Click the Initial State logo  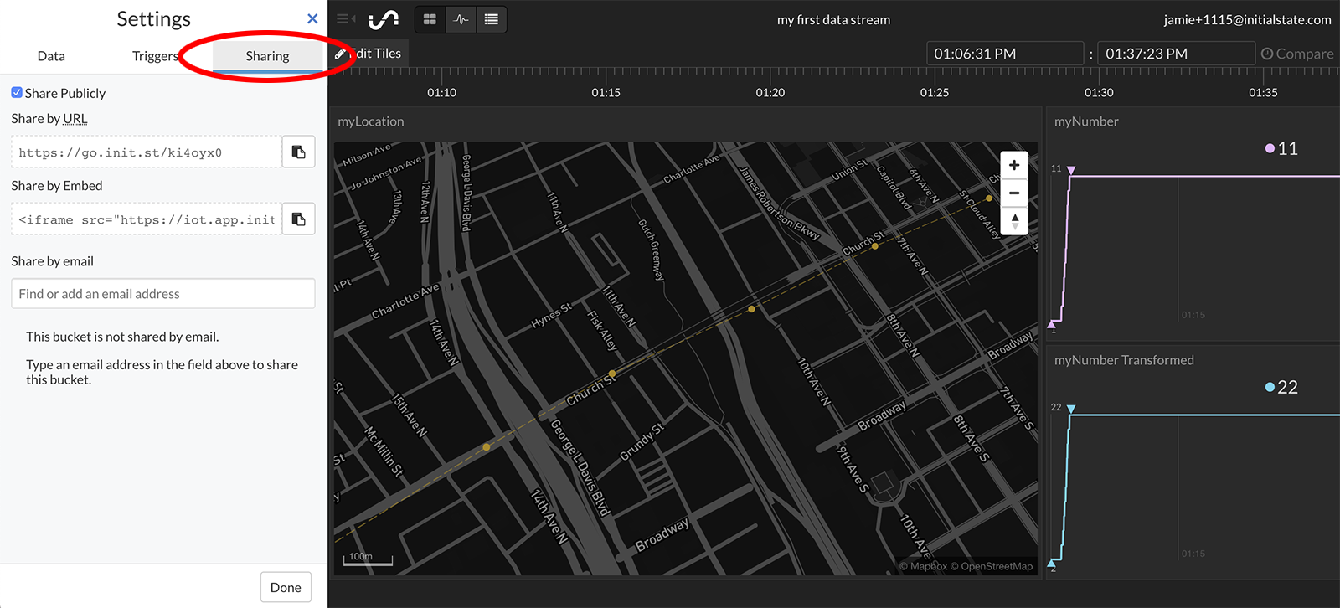pos(384,19)
